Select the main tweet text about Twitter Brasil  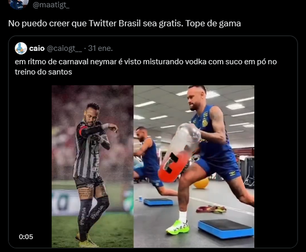coord(124,23)
